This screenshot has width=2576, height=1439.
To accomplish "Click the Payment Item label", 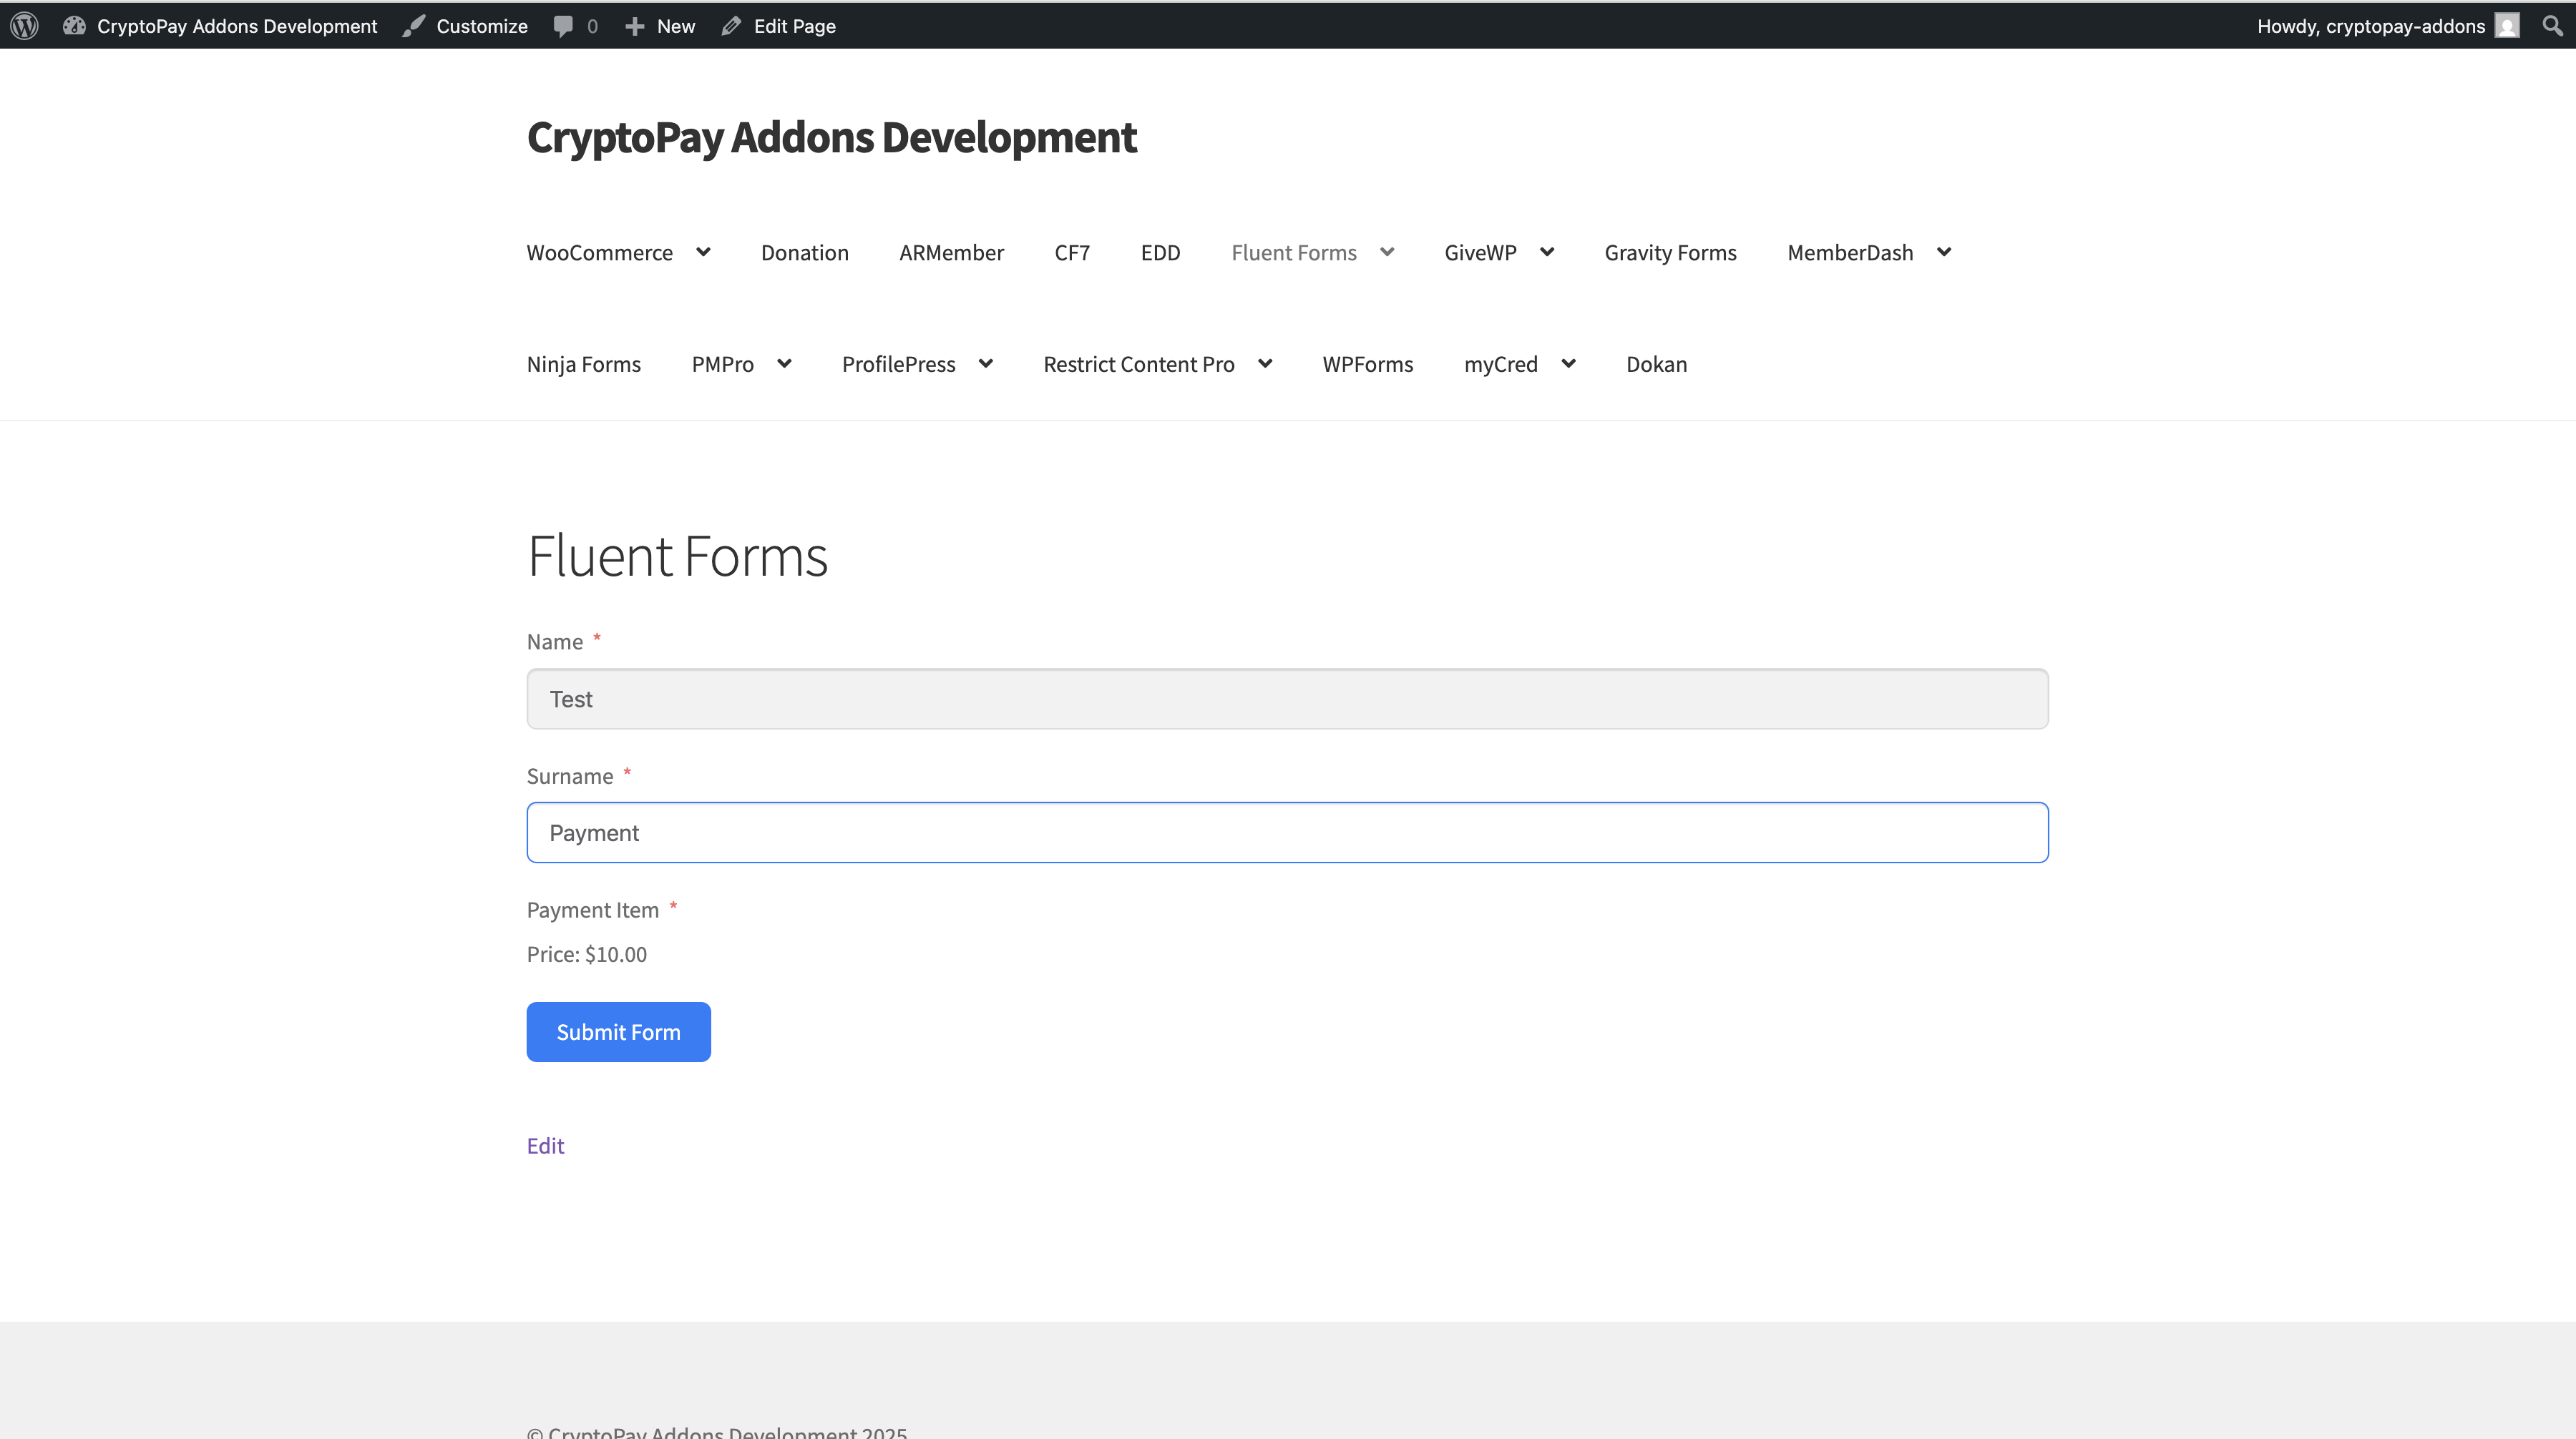I will coord(593,909).
